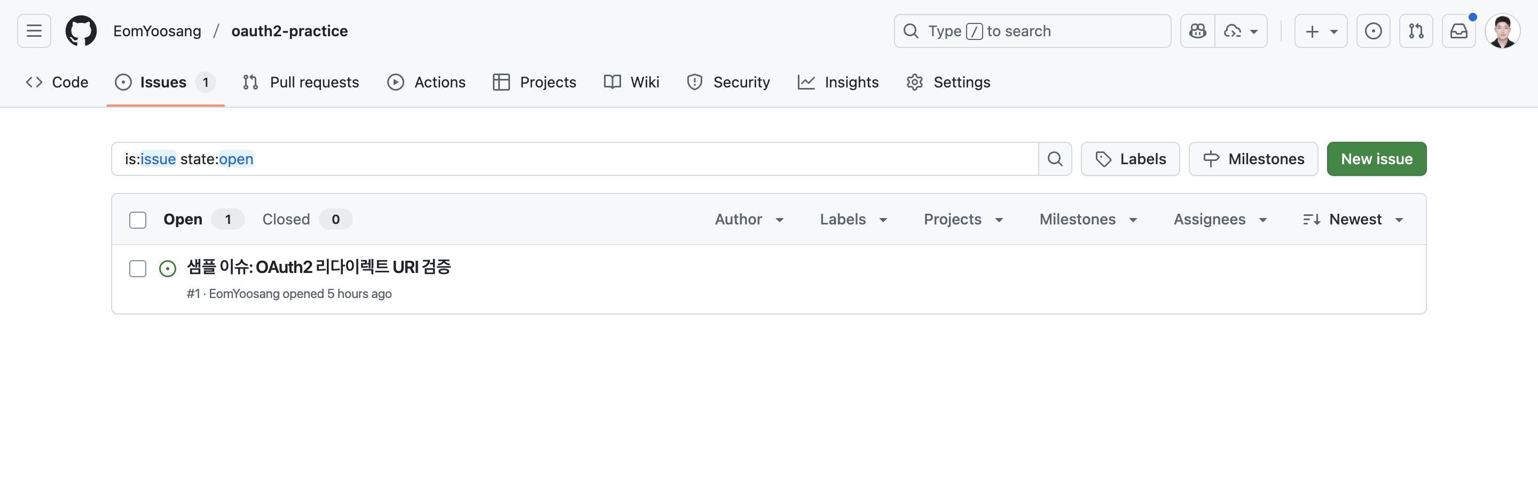
Task: Go to the GitHub homepage logo
Action: click(81, 31)
